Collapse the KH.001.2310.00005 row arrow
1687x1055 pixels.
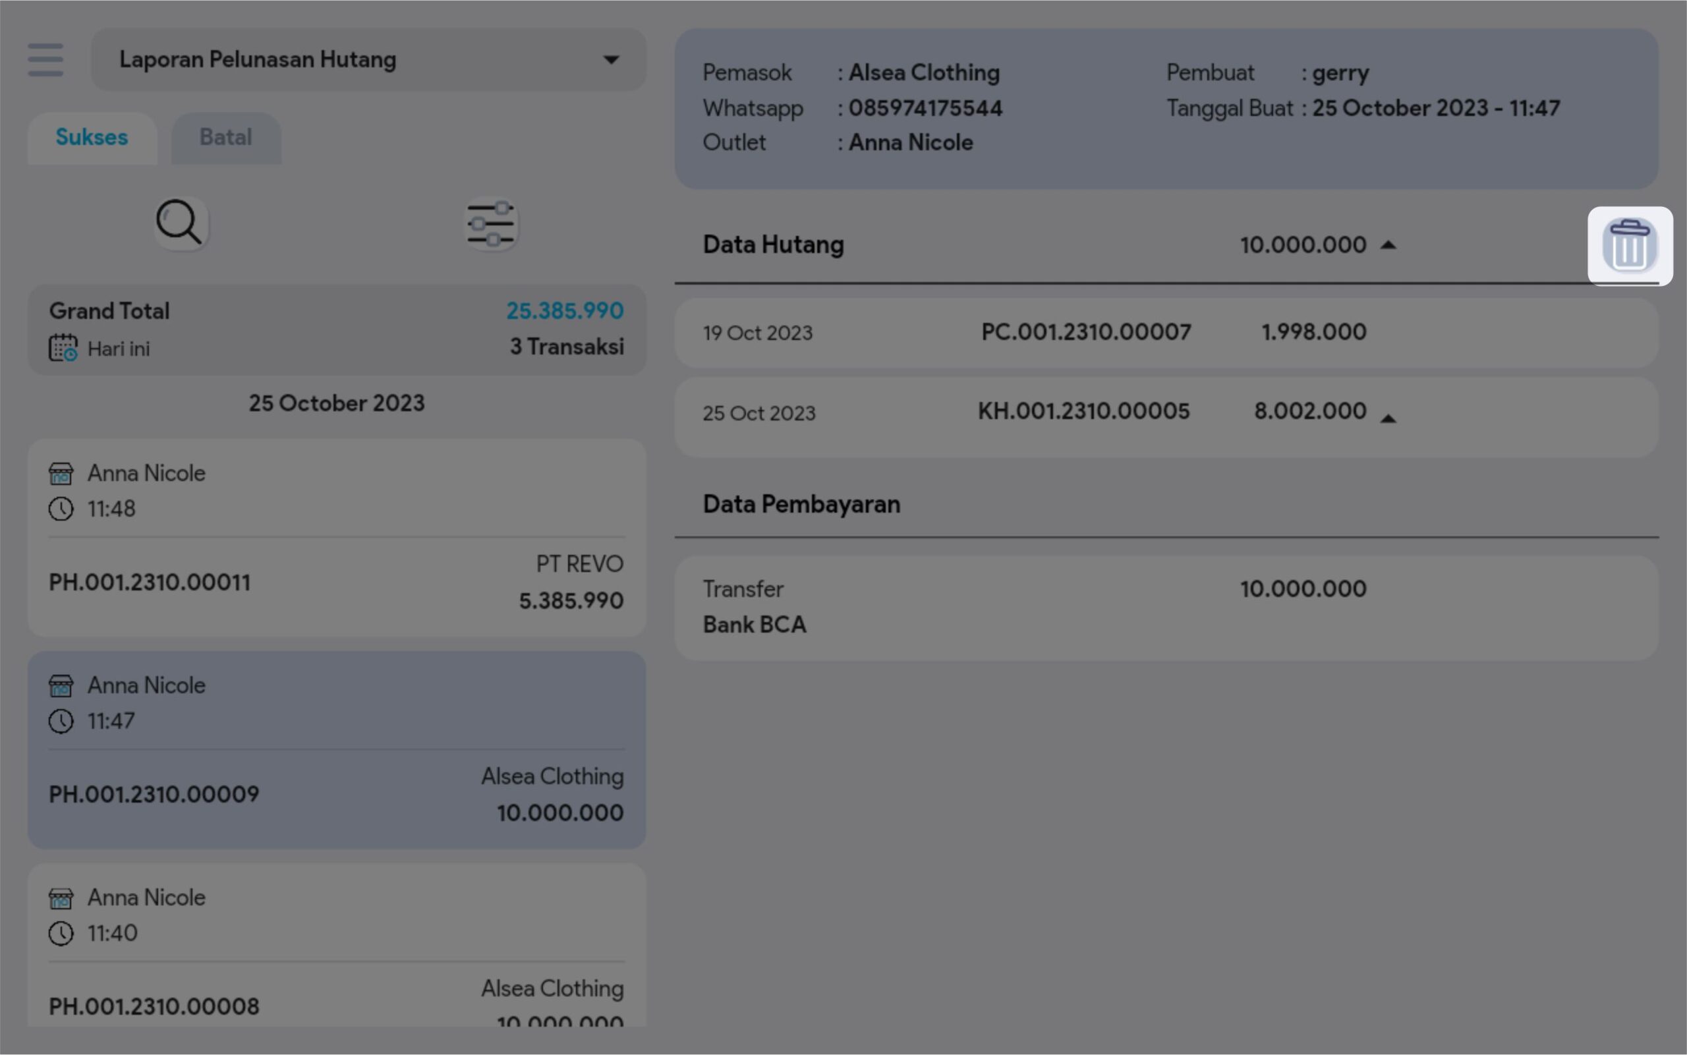pyautogui.click(x=1388, y=418)
